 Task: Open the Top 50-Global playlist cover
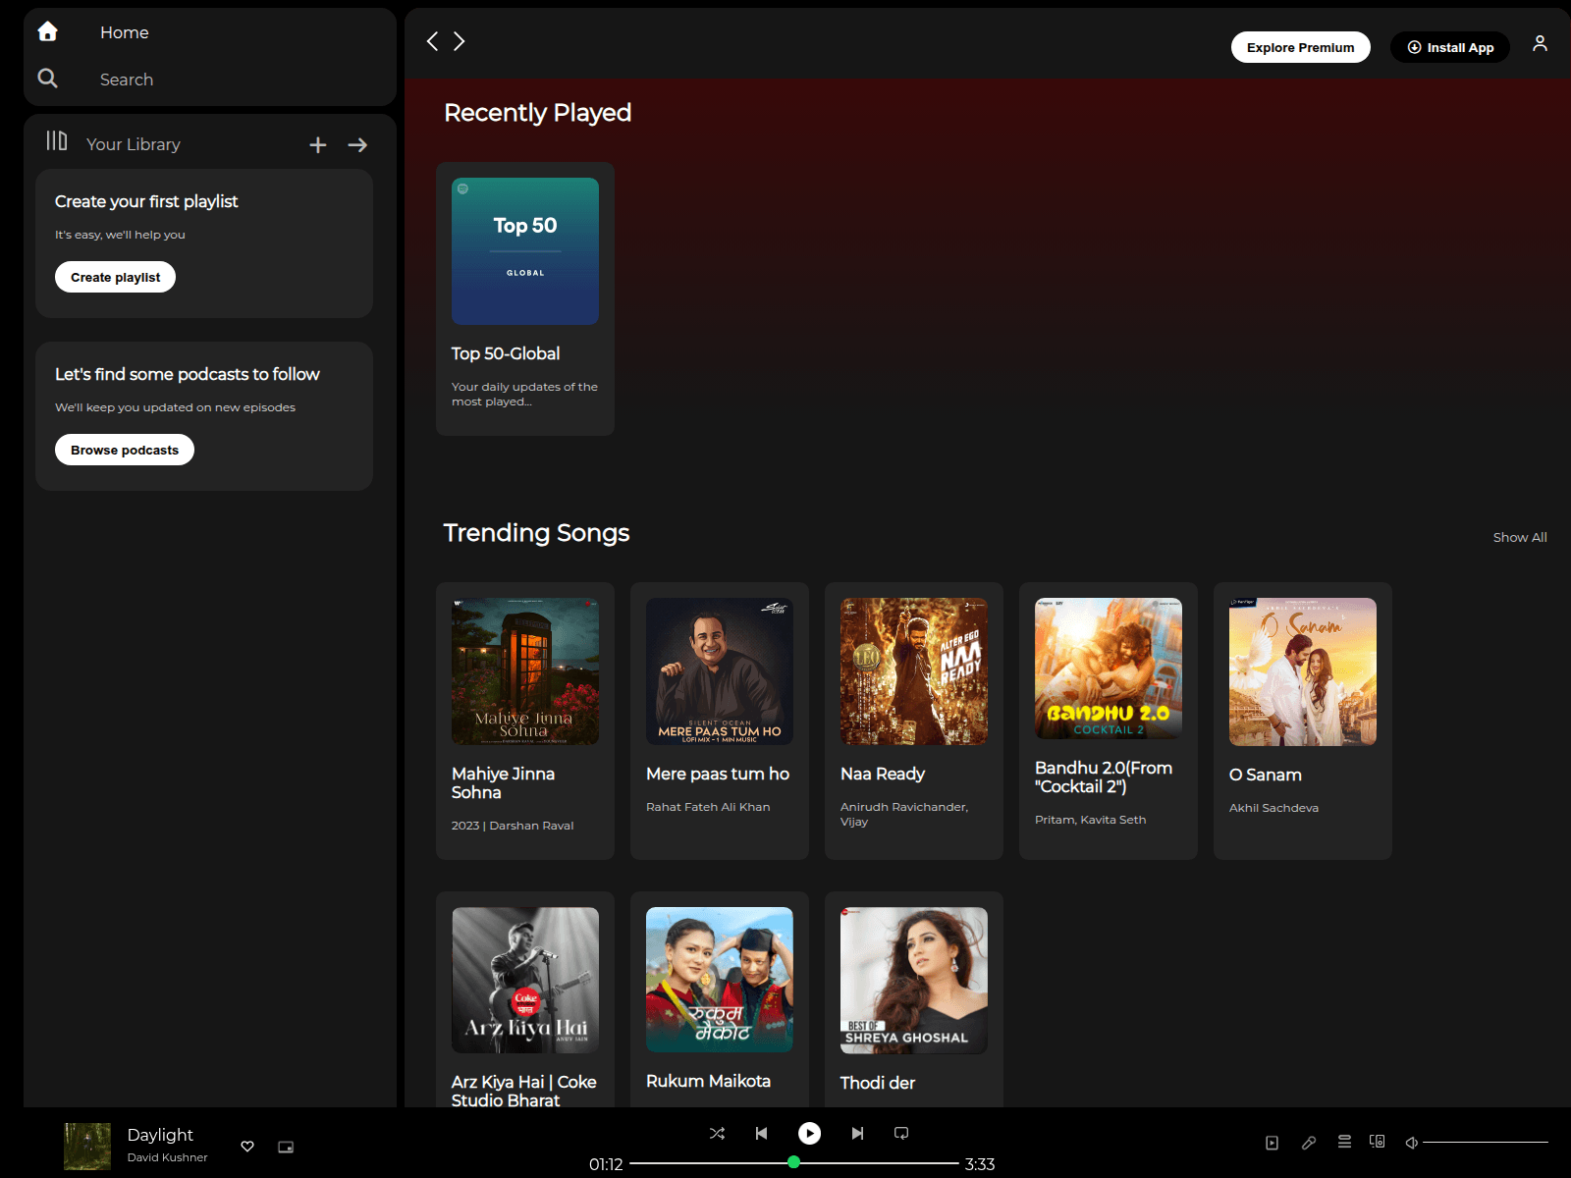[525, 251]
